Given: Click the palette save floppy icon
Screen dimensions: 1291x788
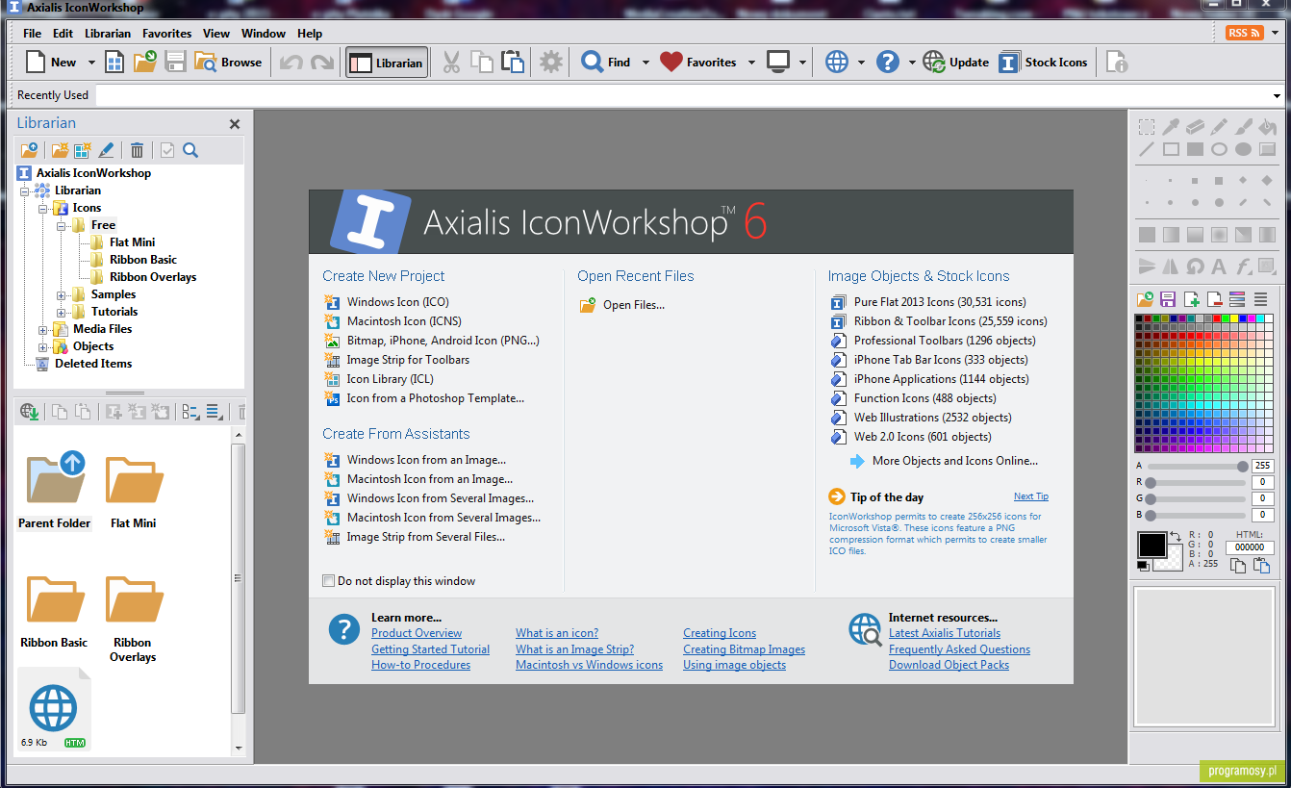Looking at the screenshot, I should pos(1168,299).
